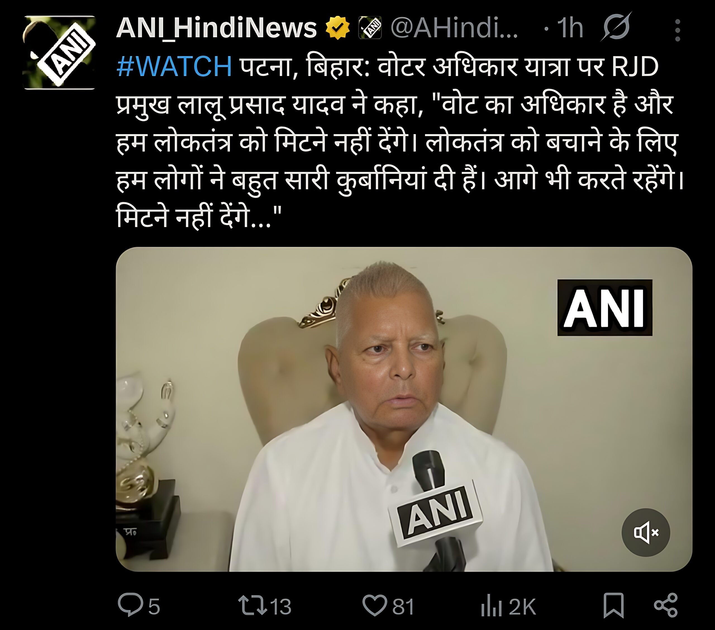
Task: Open the three-dot more options menu
Action: click(x=678, y=30)
